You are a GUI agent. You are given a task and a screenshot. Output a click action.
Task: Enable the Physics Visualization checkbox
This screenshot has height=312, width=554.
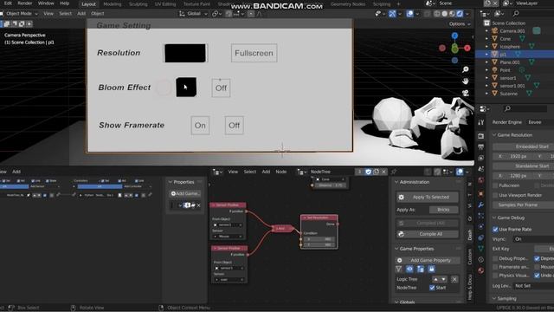[x=495, y=276]
